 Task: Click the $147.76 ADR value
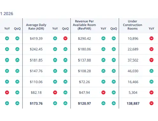36,71
